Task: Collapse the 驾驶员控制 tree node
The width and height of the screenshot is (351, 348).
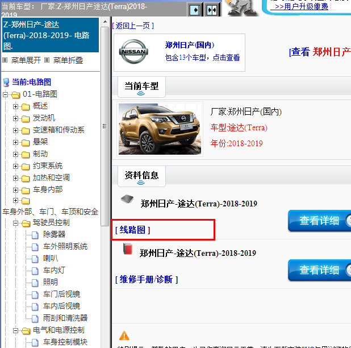Action: (15, 223)
